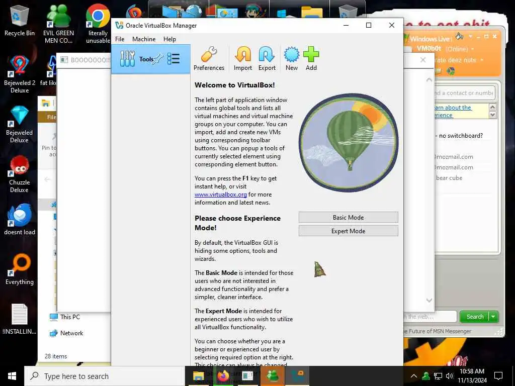This screenshot has width=515, height=386.
Task: Switch to Firefox on the taskbar
Action: 223,376
